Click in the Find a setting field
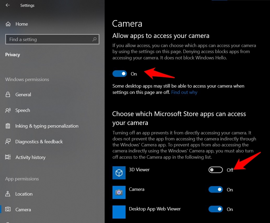Image resolution: width=270 pixels, height=223 pixels. coord(52,39)
